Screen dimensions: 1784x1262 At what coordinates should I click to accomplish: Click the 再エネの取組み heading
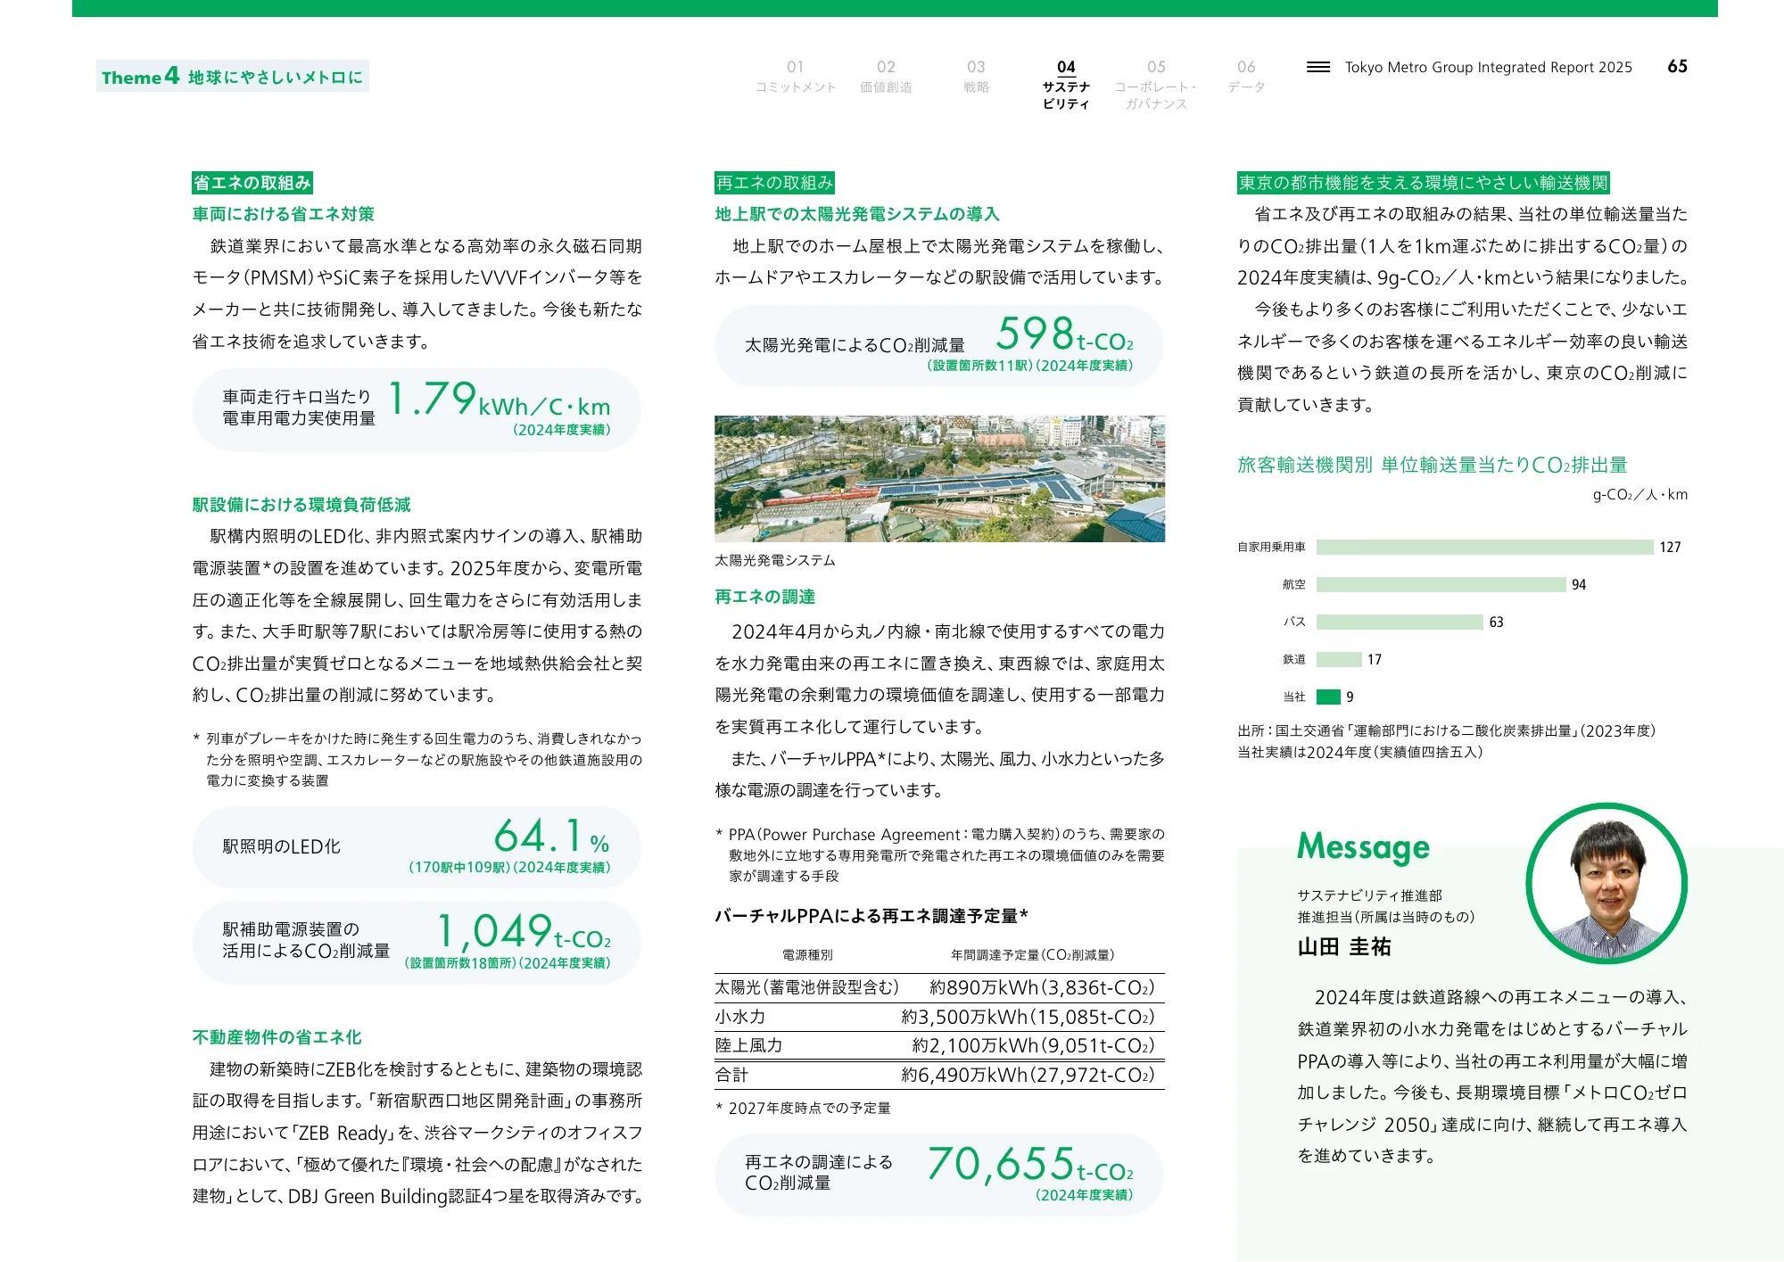[x=774, y=183]
